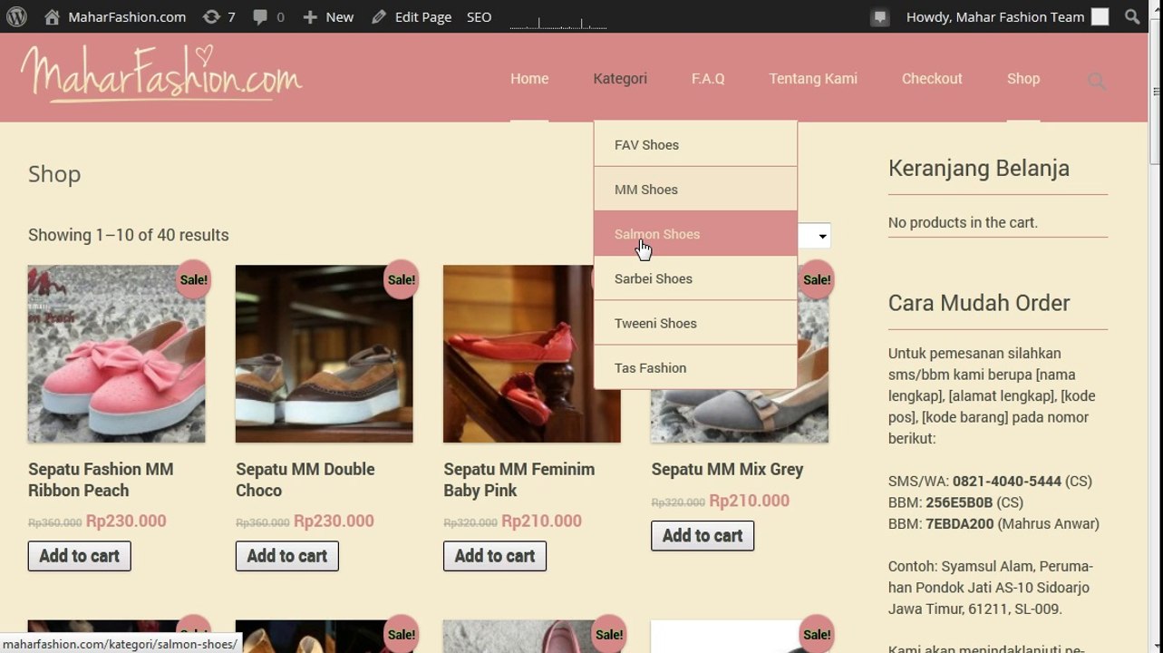Open the Ribbon Peach shoe thumbnail
The height and width of the screenshot is (653, 1163).
point(116,354)
